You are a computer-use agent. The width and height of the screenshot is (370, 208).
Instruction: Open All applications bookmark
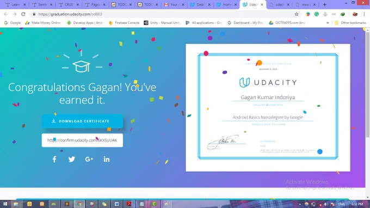(x=204, y=23)
